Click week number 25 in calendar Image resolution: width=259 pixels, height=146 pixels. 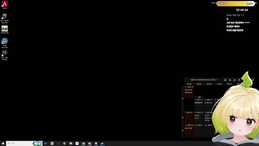click(x=183, y=131)
